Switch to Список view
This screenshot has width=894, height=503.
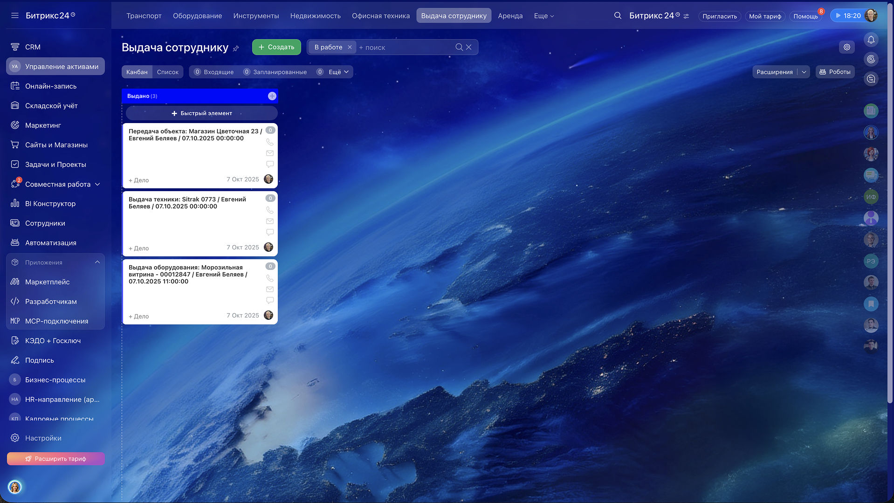pyautogui.click(x=168, y=72)
